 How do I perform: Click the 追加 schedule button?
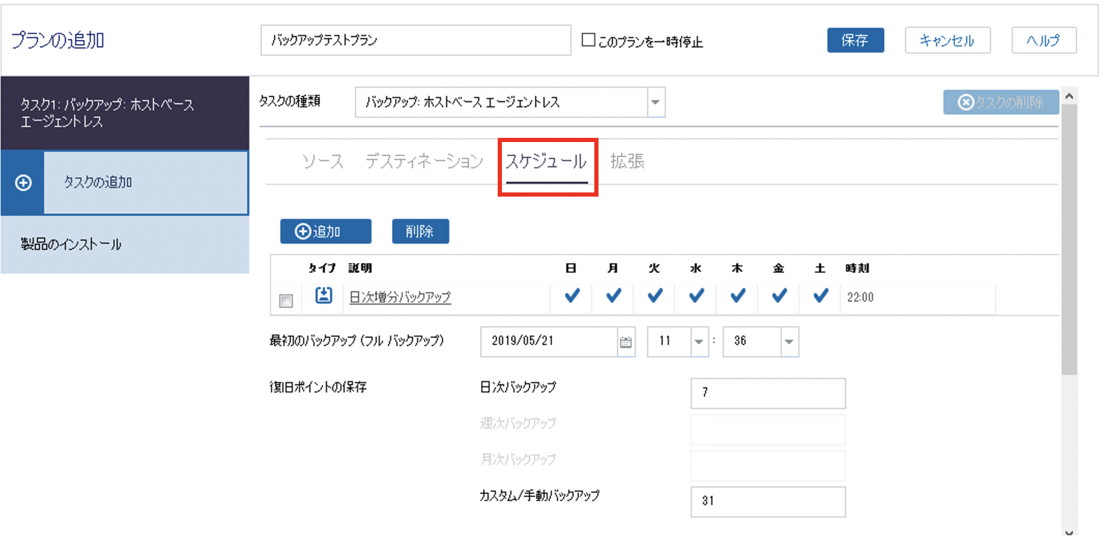[x=325, y=232]
